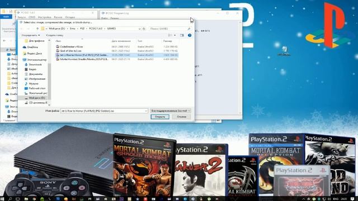Open Task View on the taskbar
This screenshot has height=201, width=358.
pyautogui.click(x=17, y=199)
